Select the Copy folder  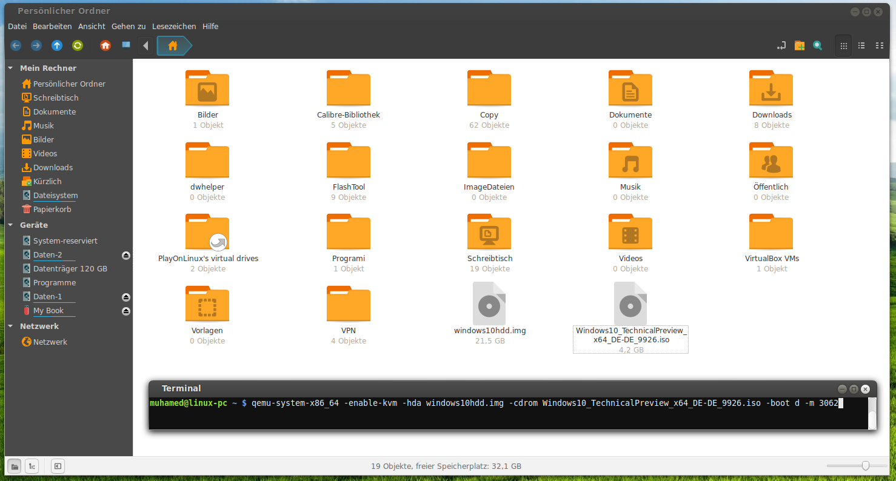pos(489,88)
